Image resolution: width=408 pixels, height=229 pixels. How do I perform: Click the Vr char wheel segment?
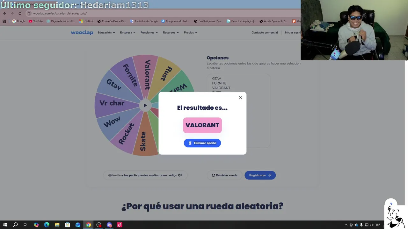pyautogui.click(x=112, y=103)
